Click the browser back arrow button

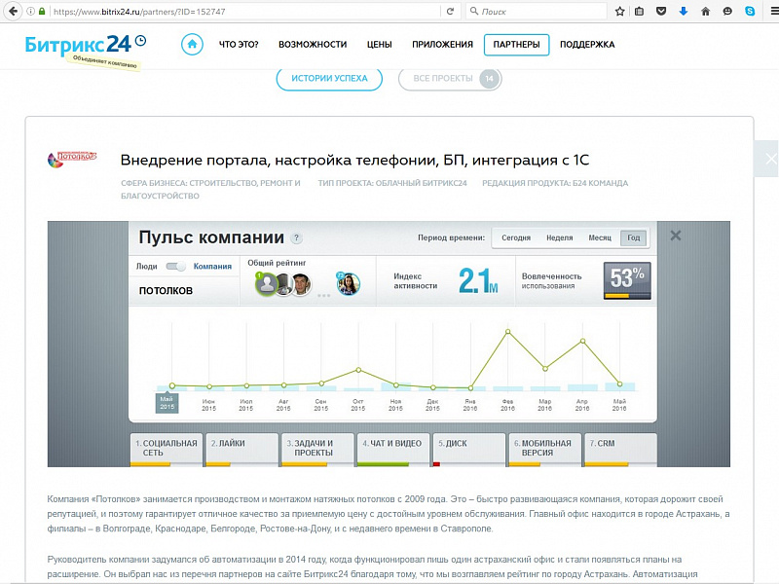coord(14,11)
